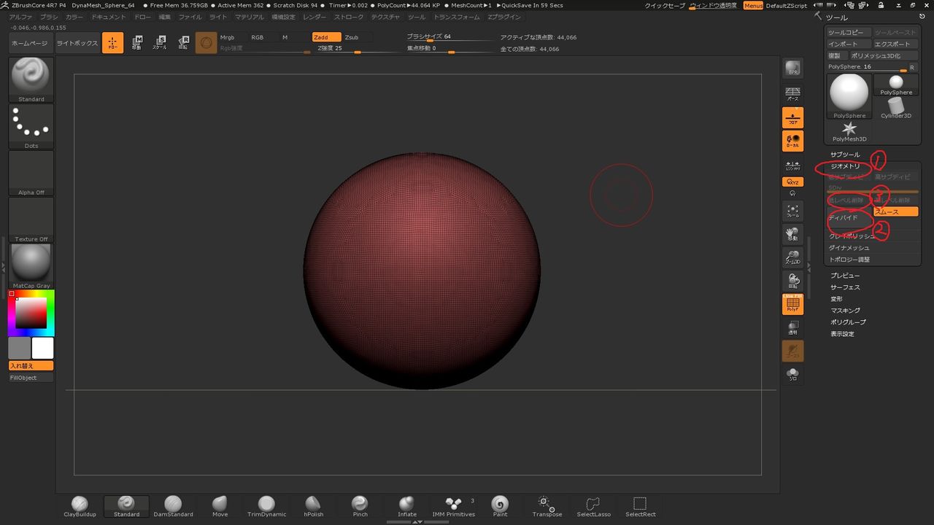
Task: Open the Stroke (ストローク) menu
Action: (x=349, y=17)
